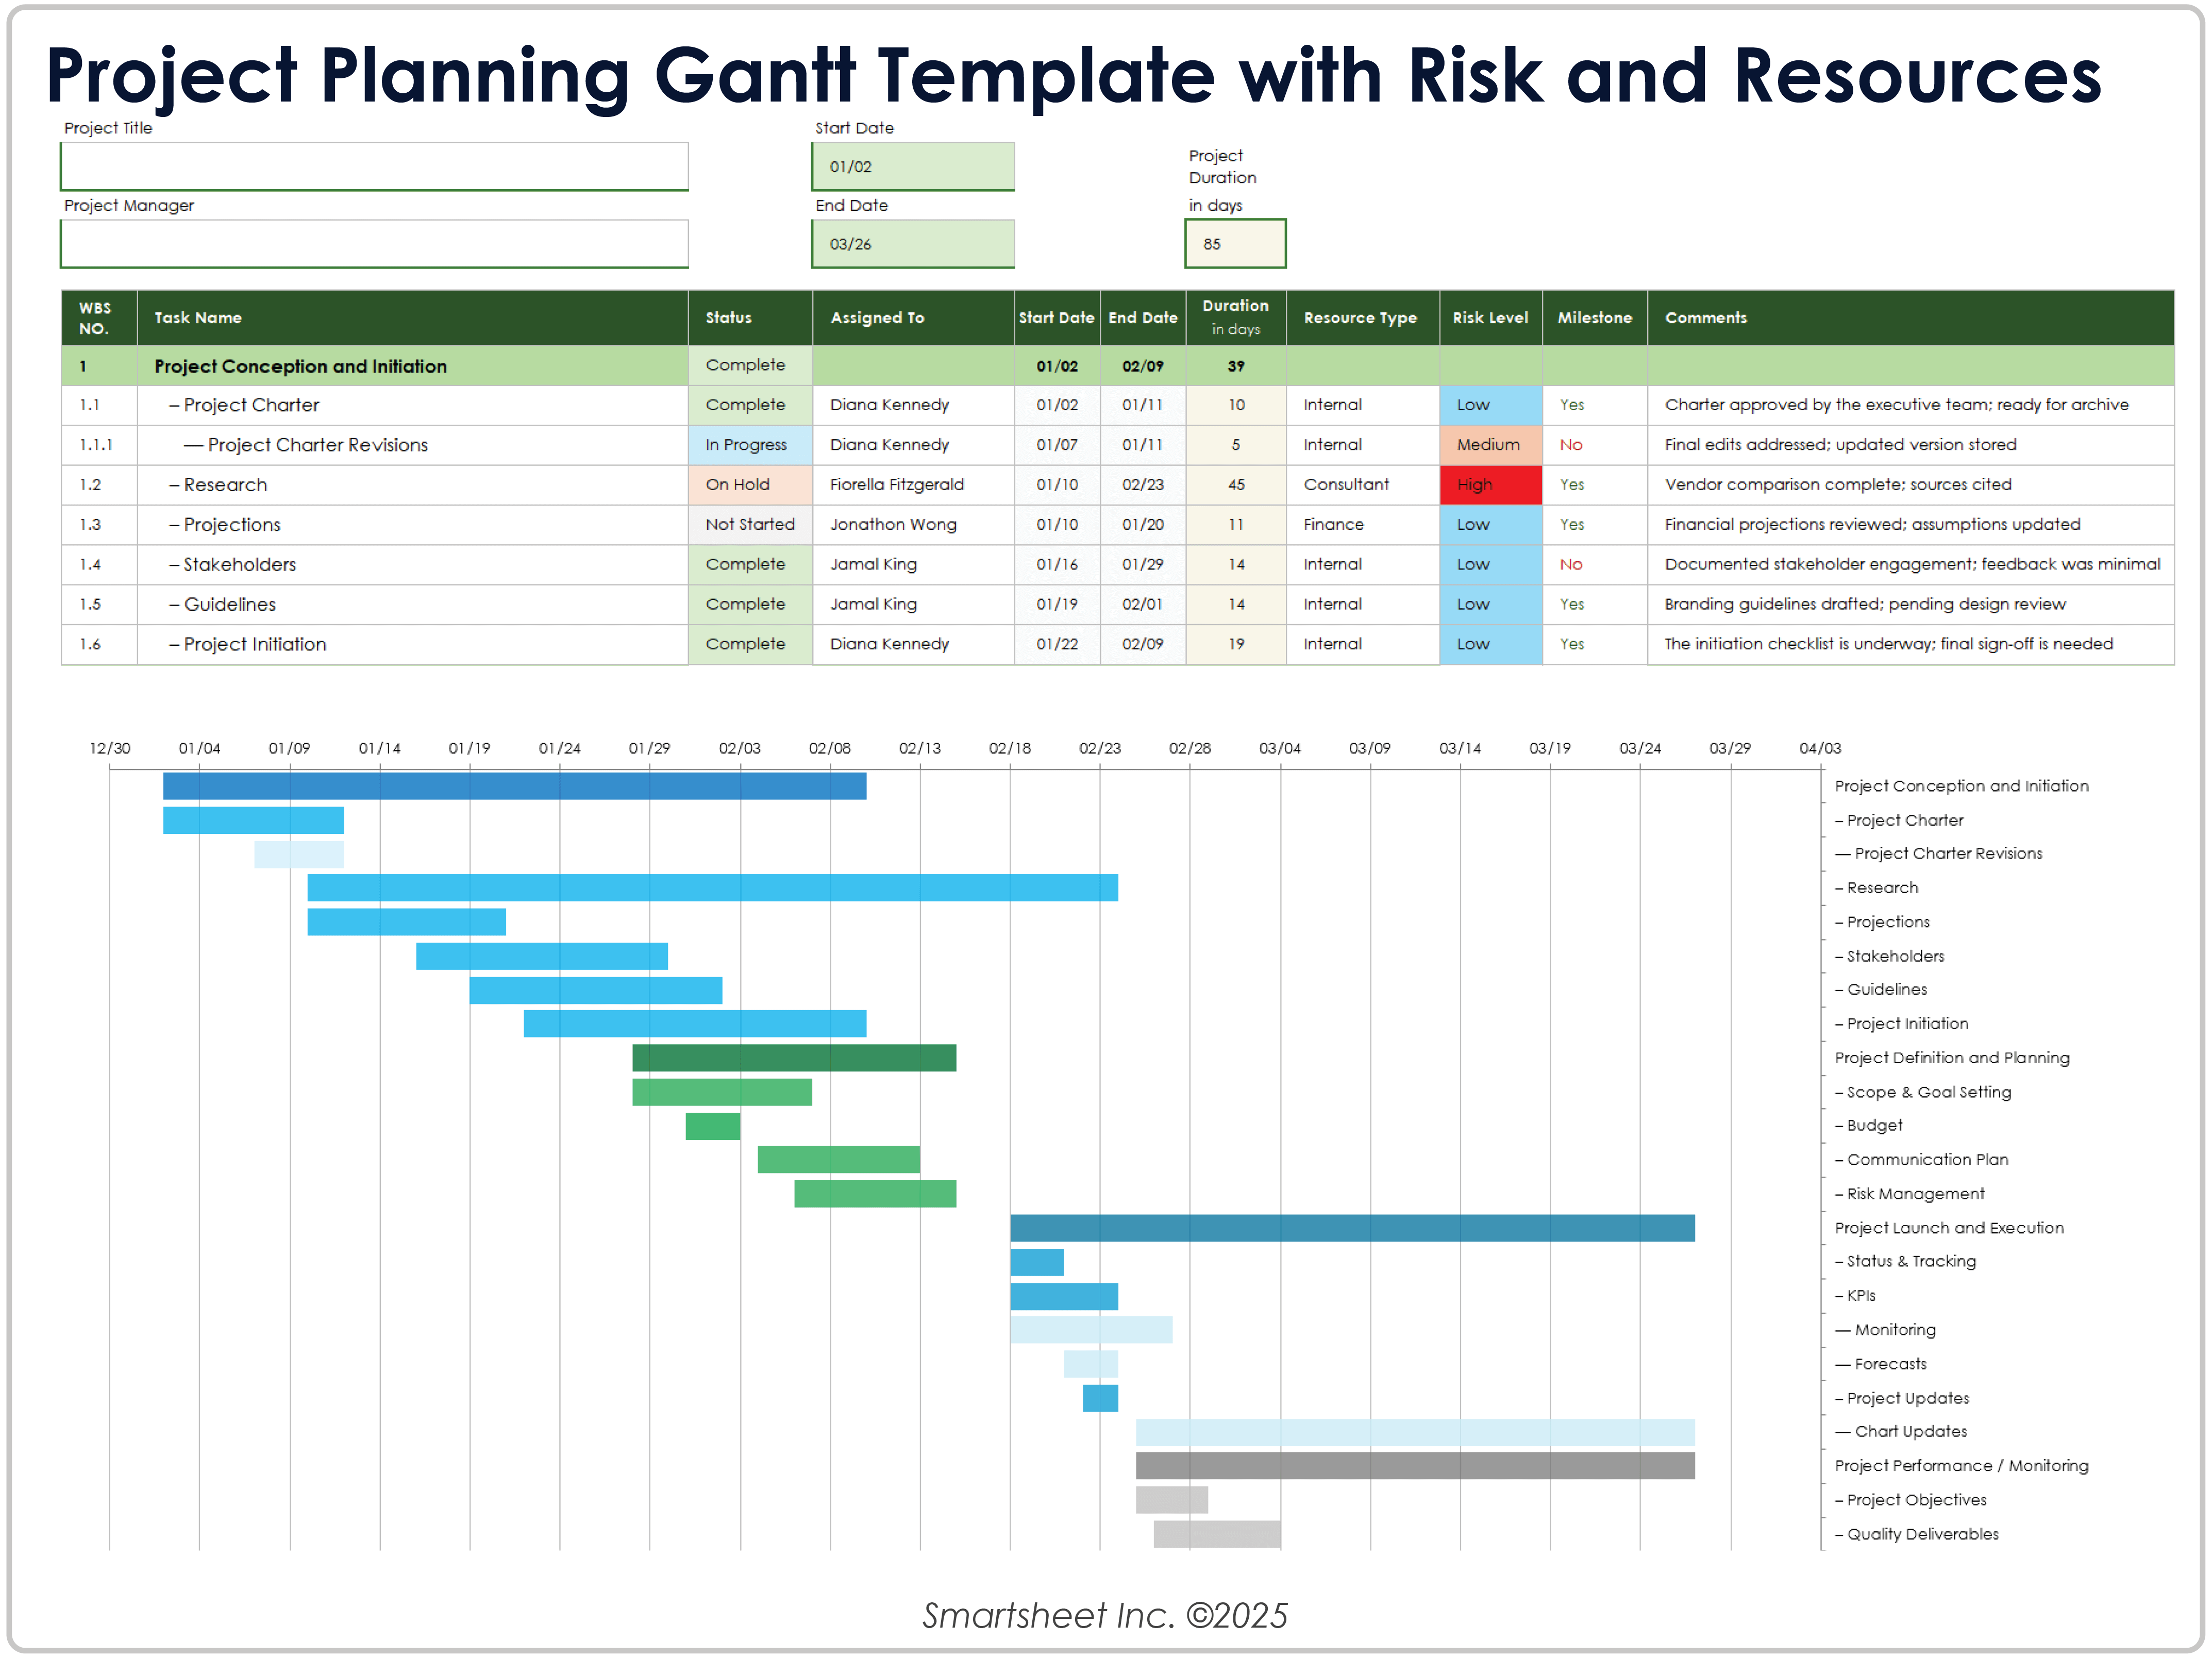
Task: Click the Resource Type column header
Action: point(1359,318)
